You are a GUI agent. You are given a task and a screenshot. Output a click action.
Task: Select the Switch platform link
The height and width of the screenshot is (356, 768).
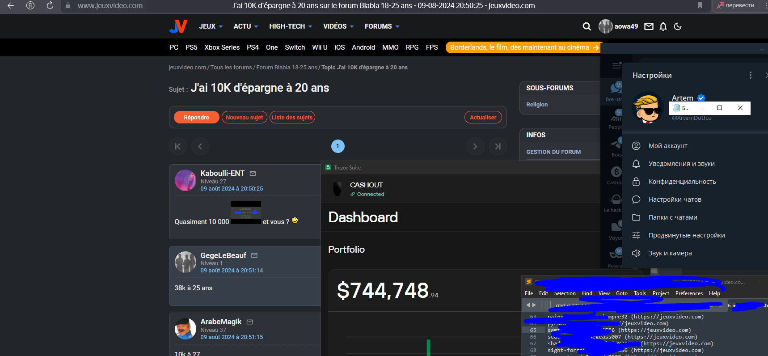[295, 47]
